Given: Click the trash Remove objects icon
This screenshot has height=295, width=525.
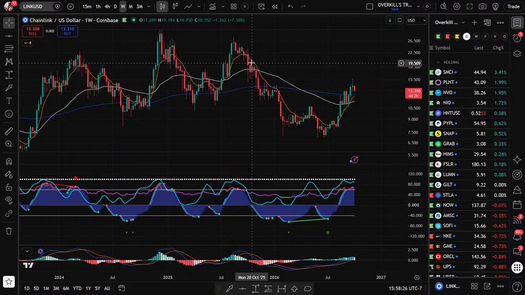Looking at the screenshot, I should [x=9, y=230].
